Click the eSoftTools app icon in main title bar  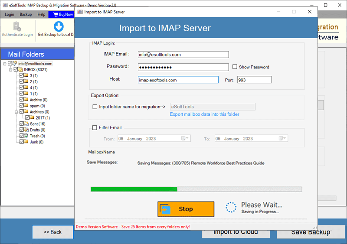pyautogui.click(x=5, y=5)
